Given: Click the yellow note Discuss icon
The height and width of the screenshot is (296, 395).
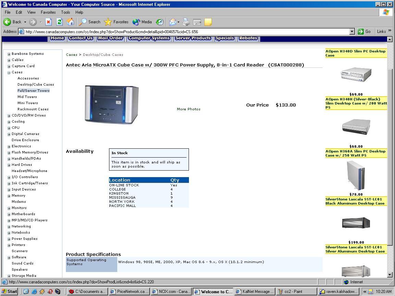Looking at the screenshot, I should pyautogui.click(x=208, y=22).
